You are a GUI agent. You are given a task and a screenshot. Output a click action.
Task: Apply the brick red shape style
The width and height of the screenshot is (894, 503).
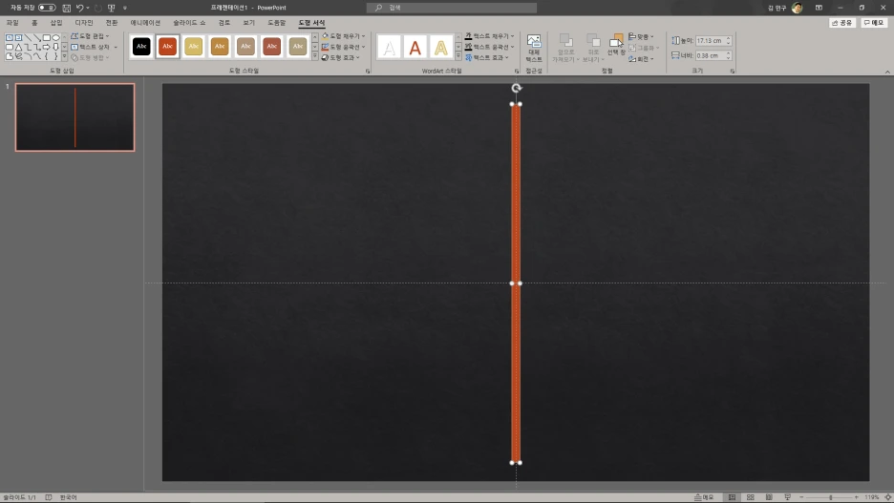point(272,46)
